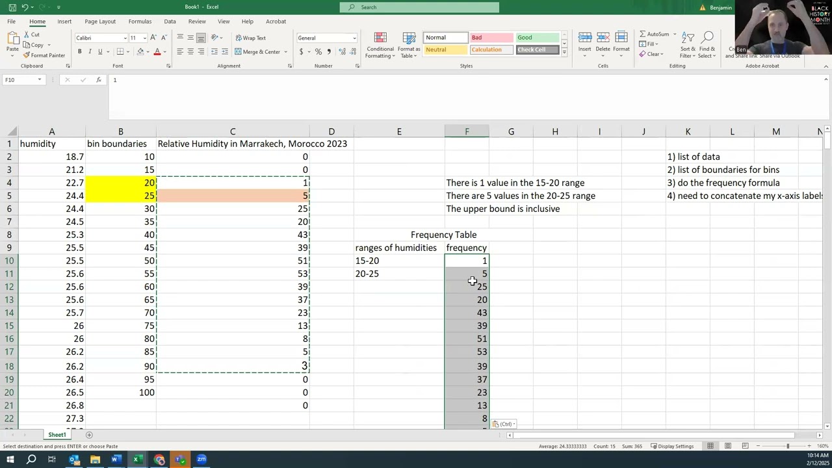
Task: Click the Format Painter brush
Action: (x=27, y=55)
